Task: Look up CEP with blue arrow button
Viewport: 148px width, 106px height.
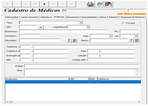Action: (41, 27)
